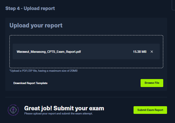The width and height of the screenshot is (175, 123).
Task: Click the file row between the name and size
Action: (107, 52)
